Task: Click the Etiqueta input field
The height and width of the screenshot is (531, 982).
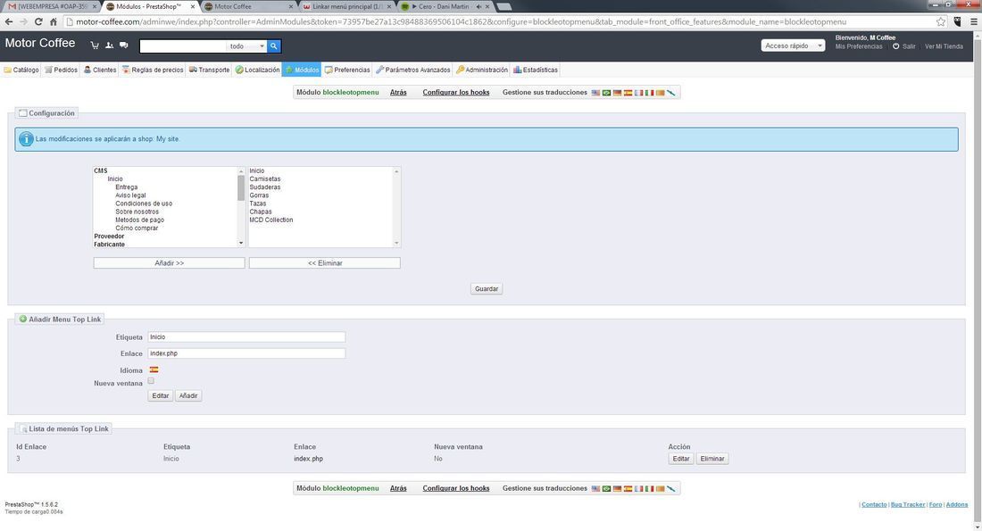Action: pyautogui.click(x=246, y=336)
